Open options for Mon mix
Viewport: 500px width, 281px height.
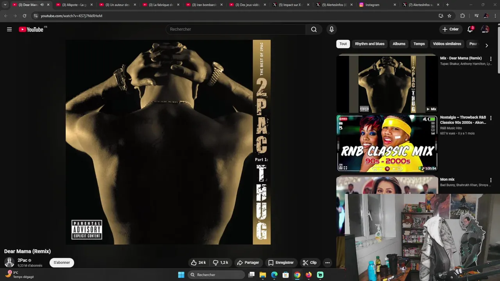[491, 180]
